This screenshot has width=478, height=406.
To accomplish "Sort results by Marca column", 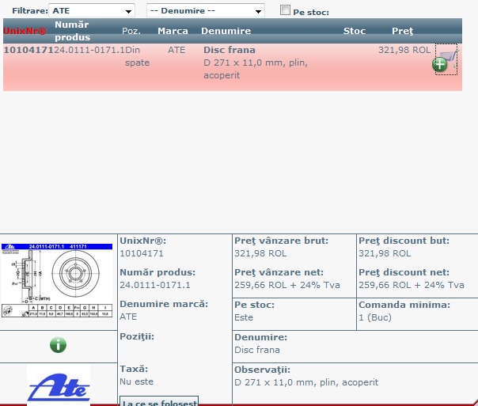I will click(173, 31).
